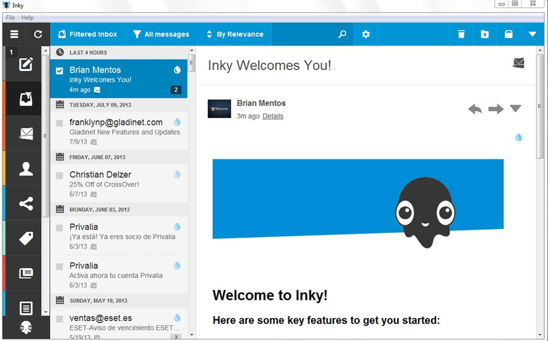
Task: Open the By Relevance sort dropdown
Action: (235, 34)
